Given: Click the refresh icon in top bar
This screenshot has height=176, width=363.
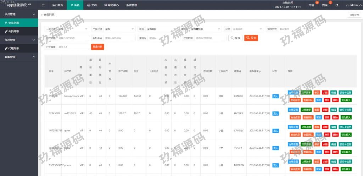Looking at the screenshot, I should click(x=336, y=5).
